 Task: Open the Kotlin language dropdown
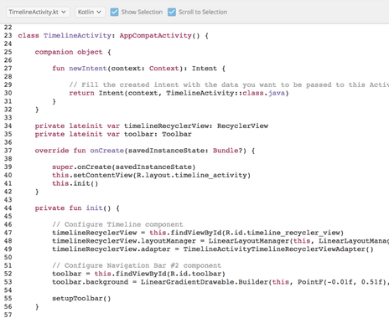[x=90, y=12]
